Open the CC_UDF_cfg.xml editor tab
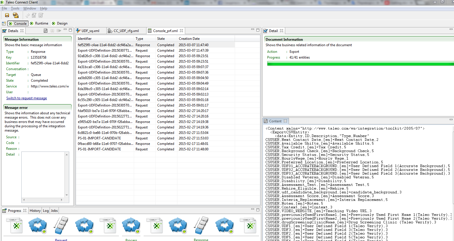The height and width of the screenshot is (241, 454). (x=126, y=31)
